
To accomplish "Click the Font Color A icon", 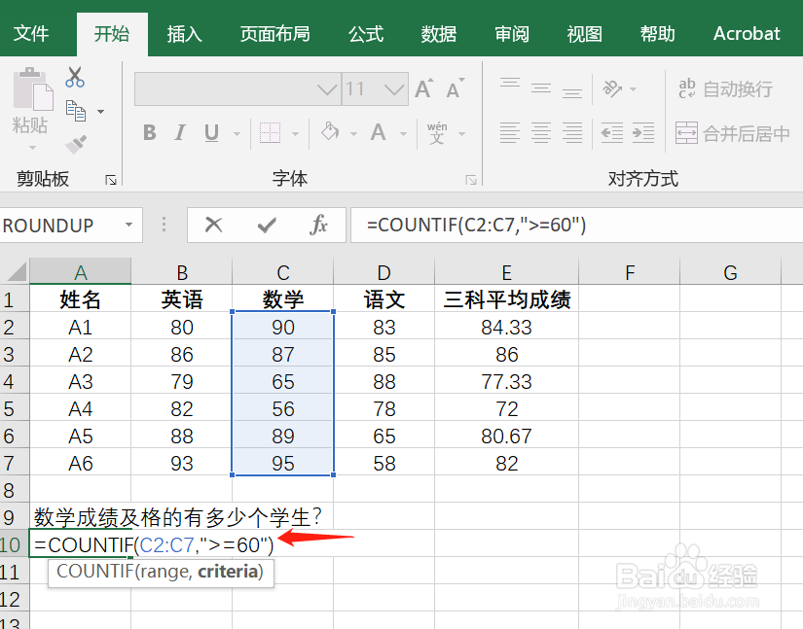I will (x=379, y=133).
